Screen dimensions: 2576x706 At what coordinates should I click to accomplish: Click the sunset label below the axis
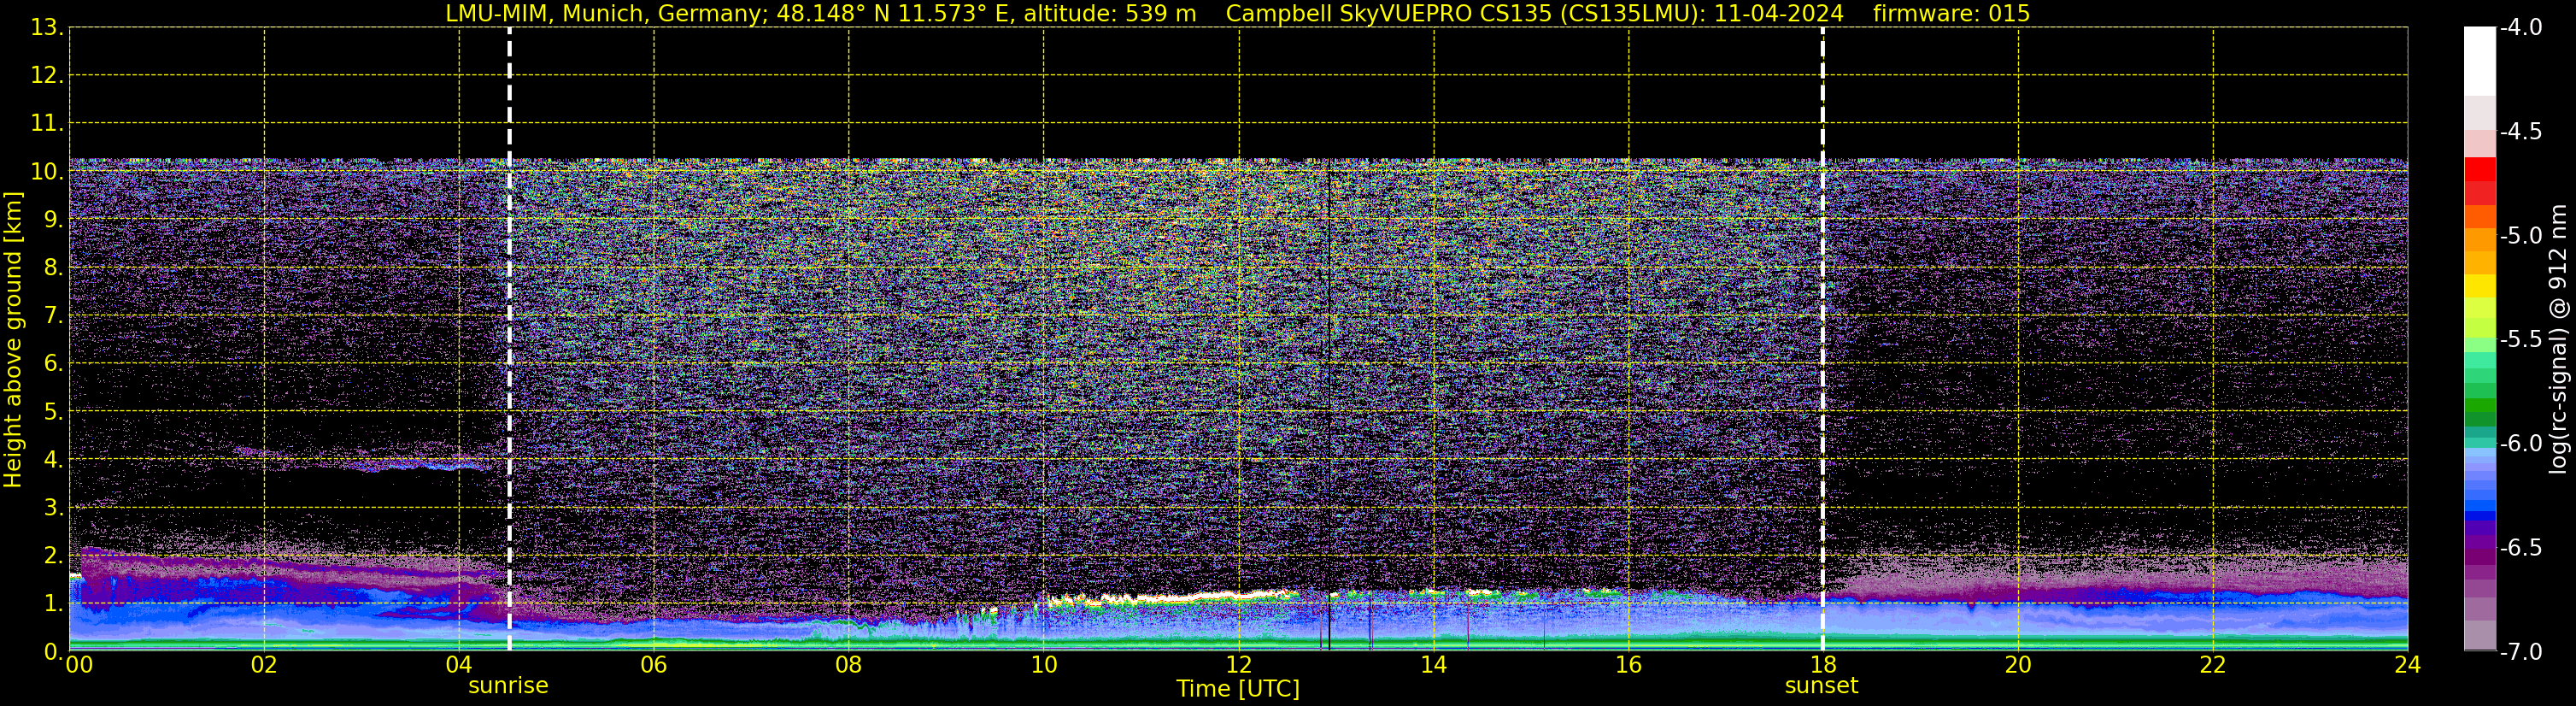click(1821, 685)
